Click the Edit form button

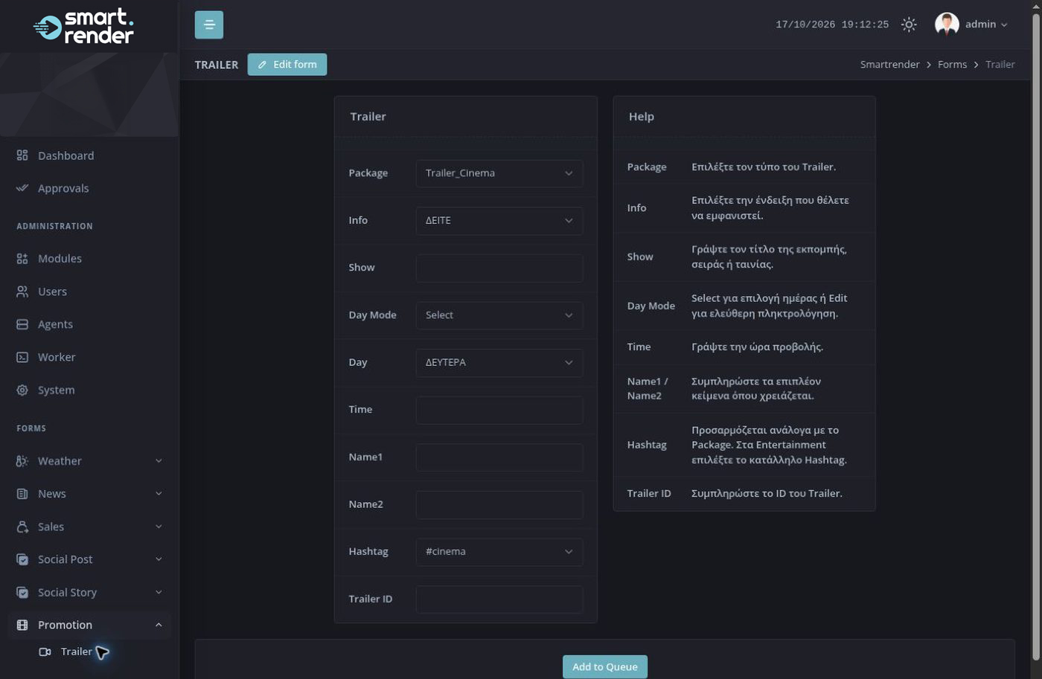[x=287, y=65]
